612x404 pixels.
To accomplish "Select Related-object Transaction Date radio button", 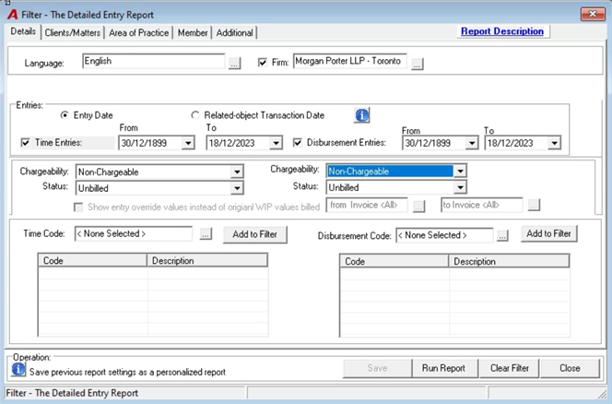I will tap(195, 115).
